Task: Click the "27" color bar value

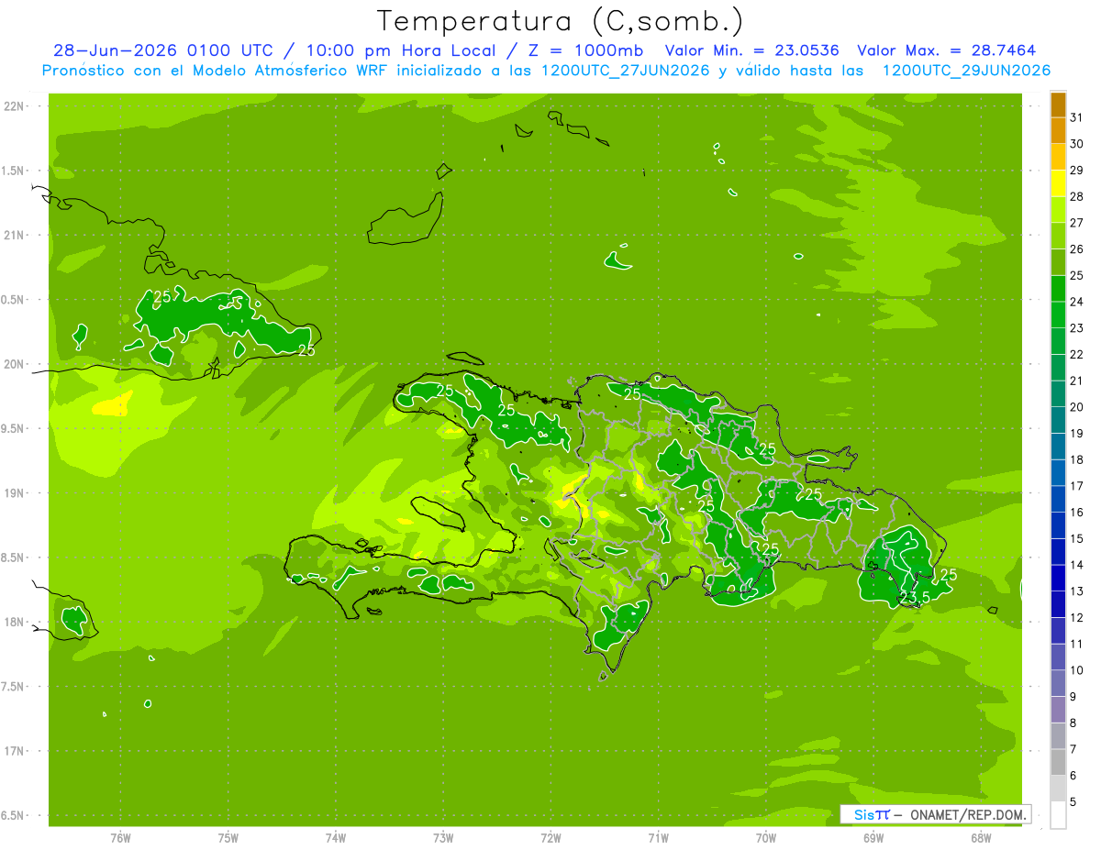Action: pyautogui.click(x=1076, y=223)
